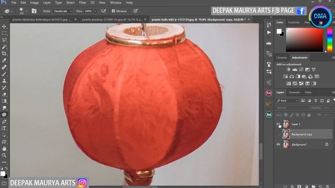Select the Crop tool
Image resolution: width=335 pixels, height=188 pixels.
point(4,53)
